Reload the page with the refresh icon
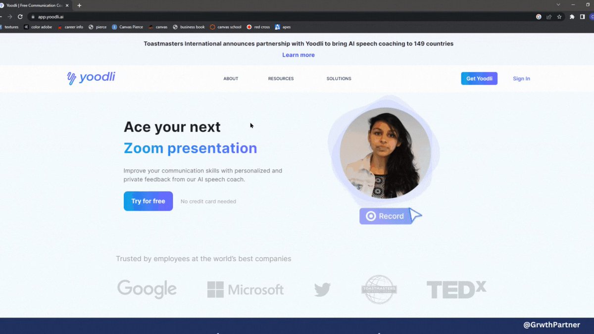594x334 pixels. pyautogui.click(x=20, y=16)
